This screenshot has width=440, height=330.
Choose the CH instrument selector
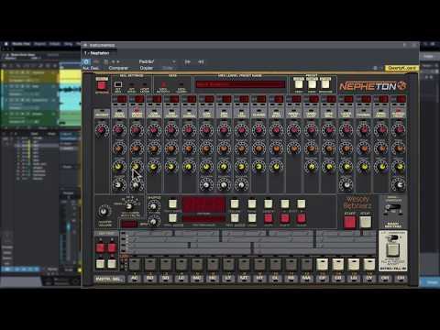click(x=401, y=279)
